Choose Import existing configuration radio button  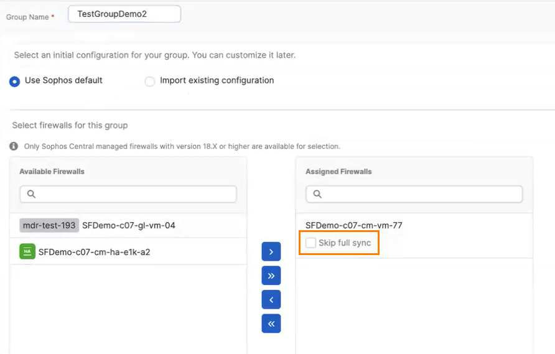pyautogui.click(x=149, y=81)
